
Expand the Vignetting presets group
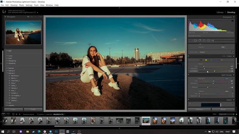click(7, 63)
